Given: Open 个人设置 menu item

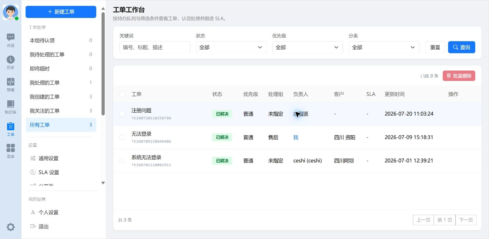Looking at the screenshot, I should click(x=61, y=213).
